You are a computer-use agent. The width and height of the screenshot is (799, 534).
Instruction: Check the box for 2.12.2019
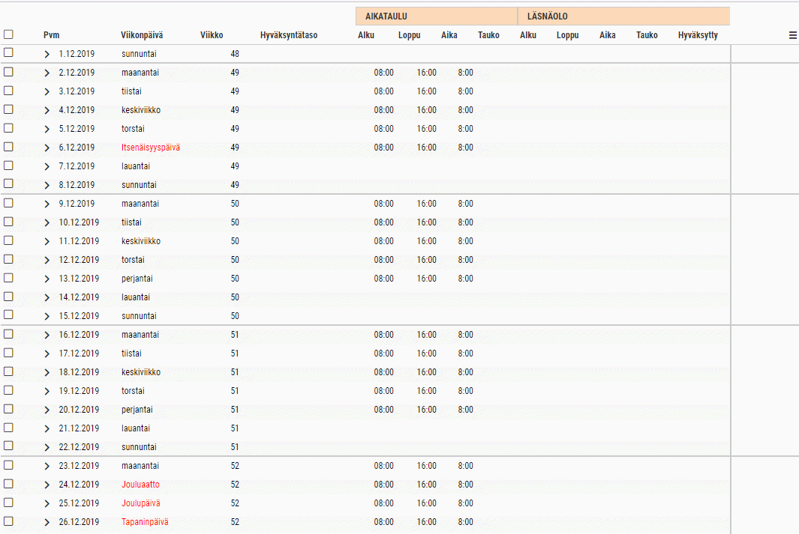coord(9,72)
